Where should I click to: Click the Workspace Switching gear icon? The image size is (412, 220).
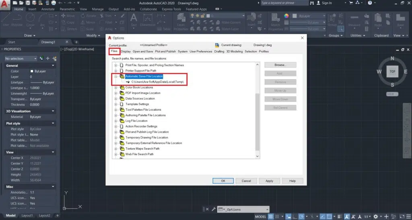pyautogui.click(x=376, y=217)
